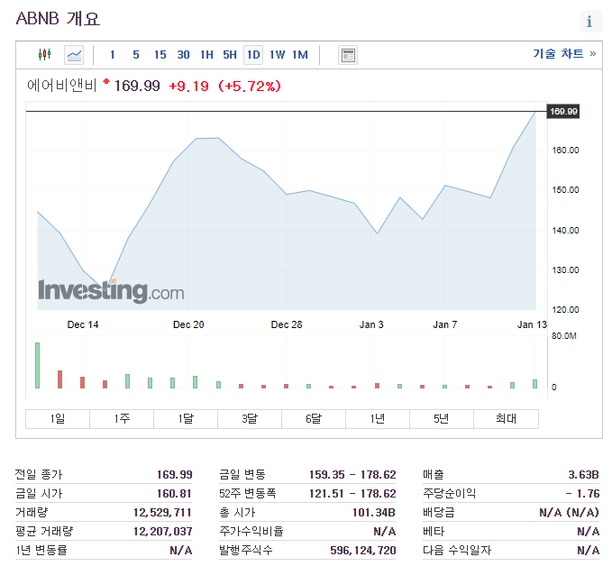612x566 pixels.
Task: Click the Dec 20 axis label
Action: 188,324
